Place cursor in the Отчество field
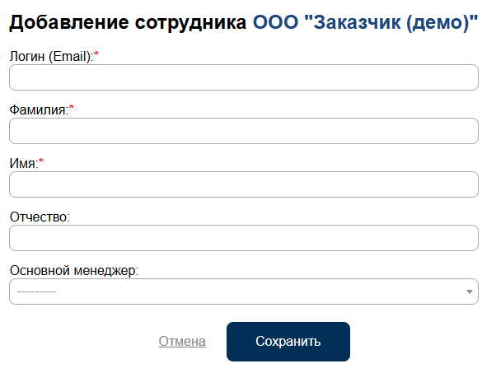Image resolution: width=496 pixels, height=387 pixels. [x=243, y=238]
